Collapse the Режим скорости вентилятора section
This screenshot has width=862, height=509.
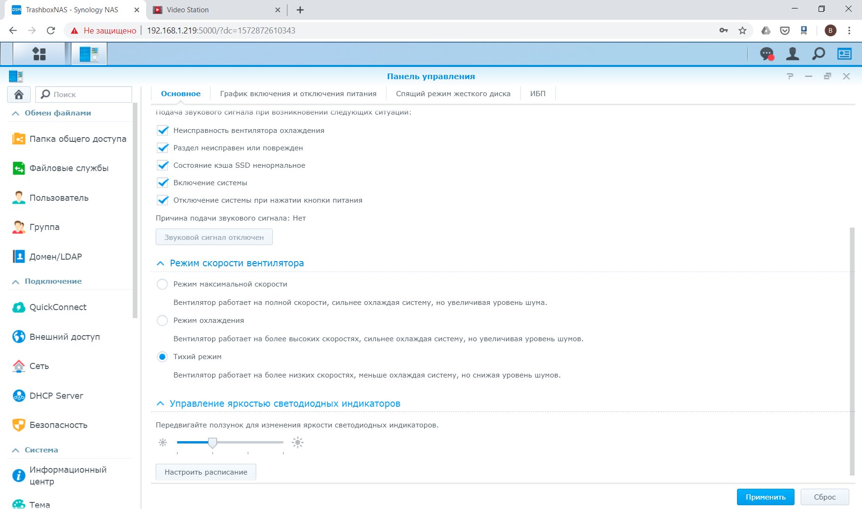tap(160, 263)
